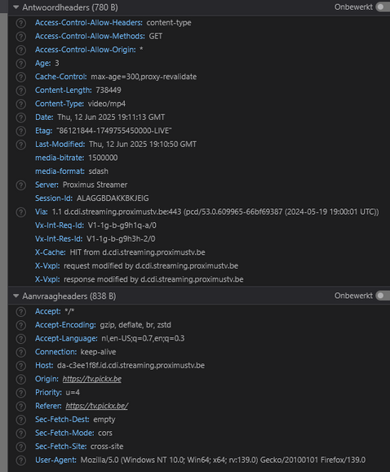Open the Origin https://tv.pickx.be link

[x=92, y=379]
